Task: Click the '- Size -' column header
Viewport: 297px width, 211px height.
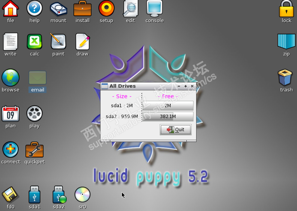Action: [x=122, y=96]
